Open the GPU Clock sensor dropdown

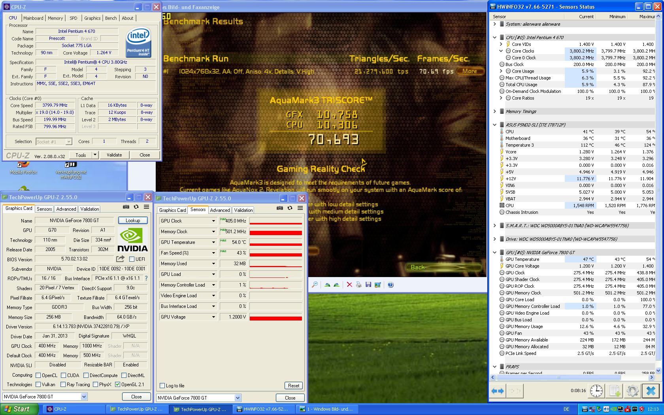click(213, 221)
